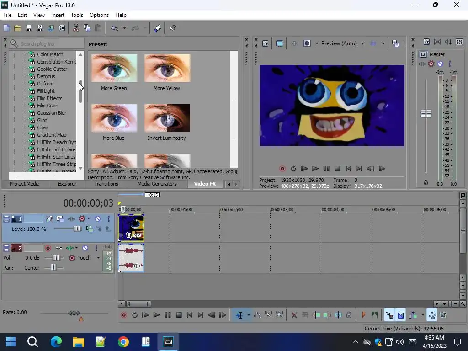
Task: Click the Open folder toolbar icon
Action: [x=18, y=28]
